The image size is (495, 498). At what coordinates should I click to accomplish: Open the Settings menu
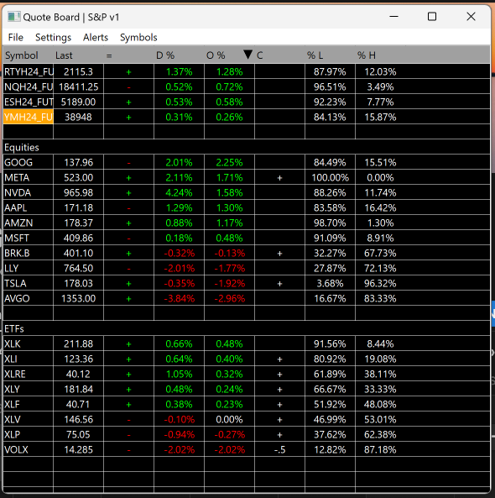[x=53, y=38]
